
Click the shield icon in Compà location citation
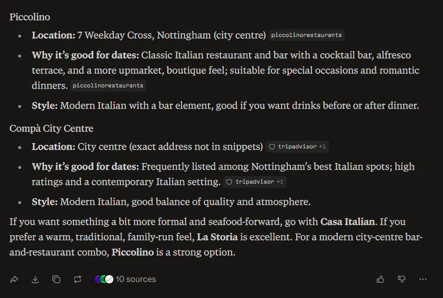272,147
